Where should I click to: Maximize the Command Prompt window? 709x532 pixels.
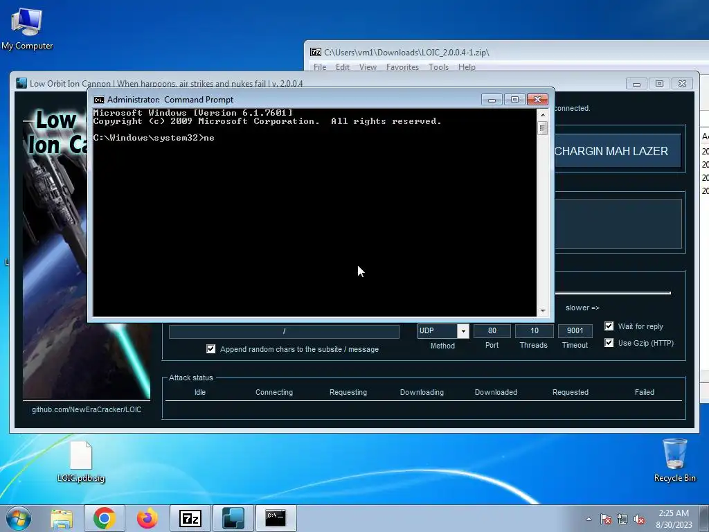pyautogui.click(x=514, y=100)
